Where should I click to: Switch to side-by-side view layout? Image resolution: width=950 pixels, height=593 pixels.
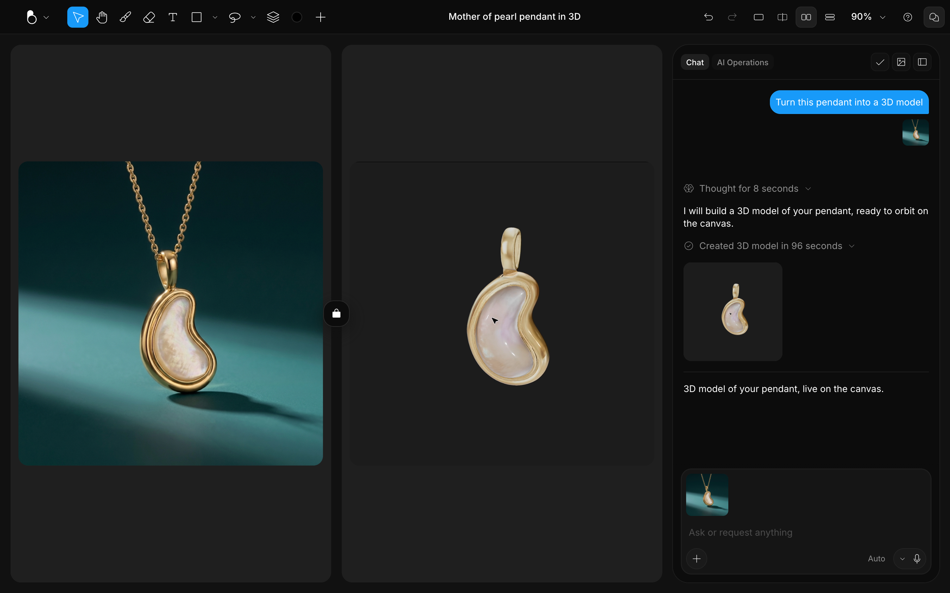pos(806,17)
